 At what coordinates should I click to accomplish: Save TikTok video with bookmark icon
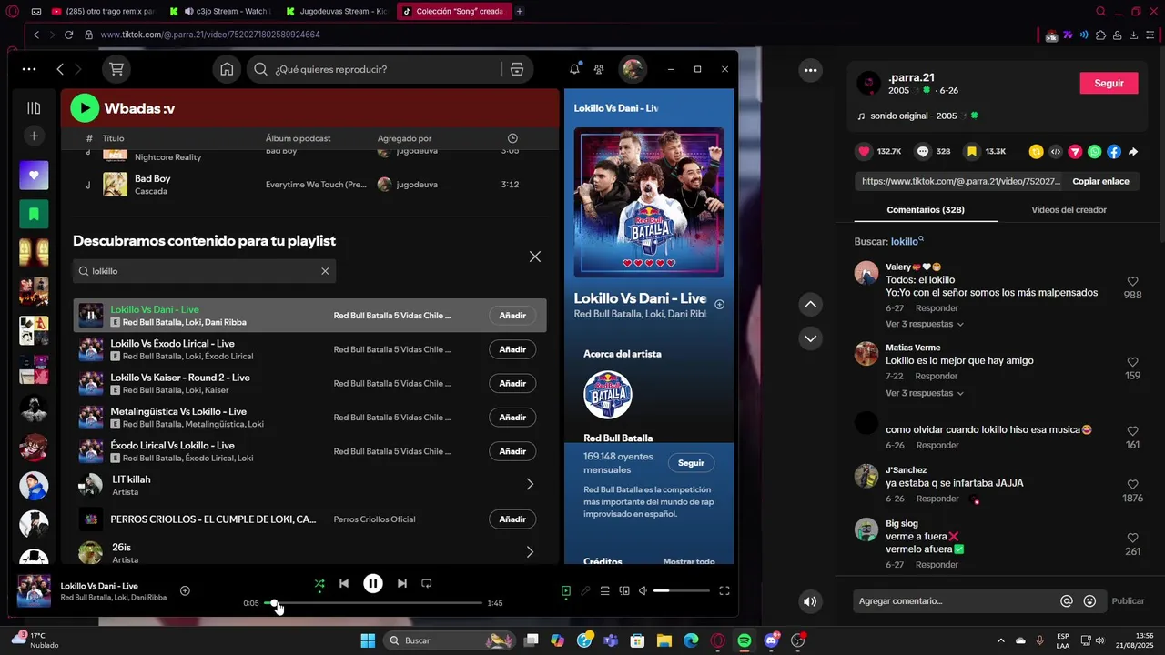[x=972, y=152]
